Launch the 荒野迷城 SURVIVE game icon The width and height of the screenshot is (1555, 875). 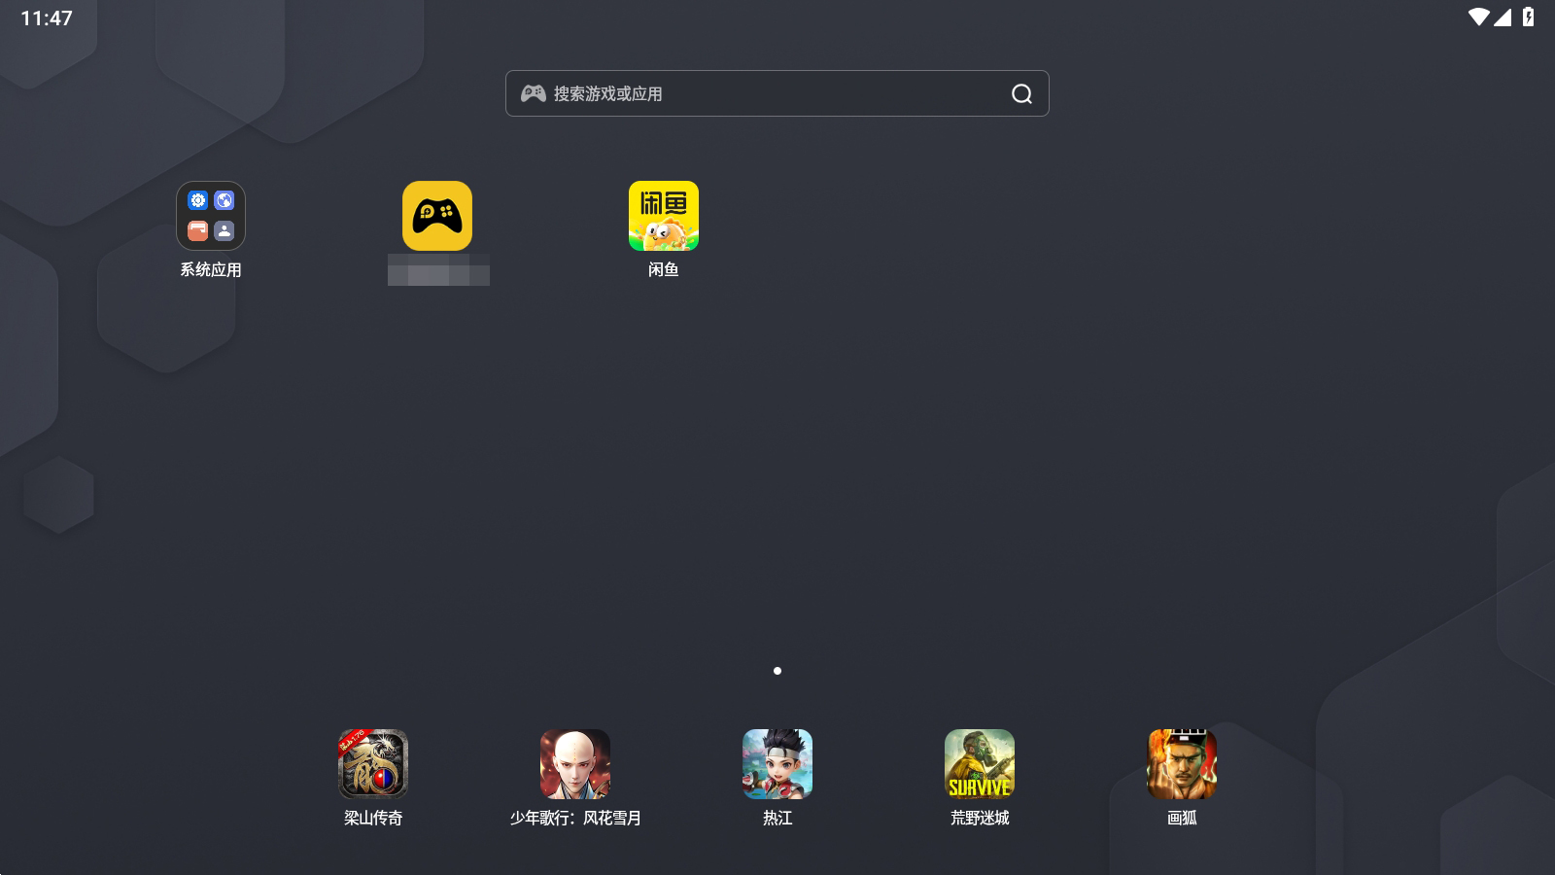(980, 764)
